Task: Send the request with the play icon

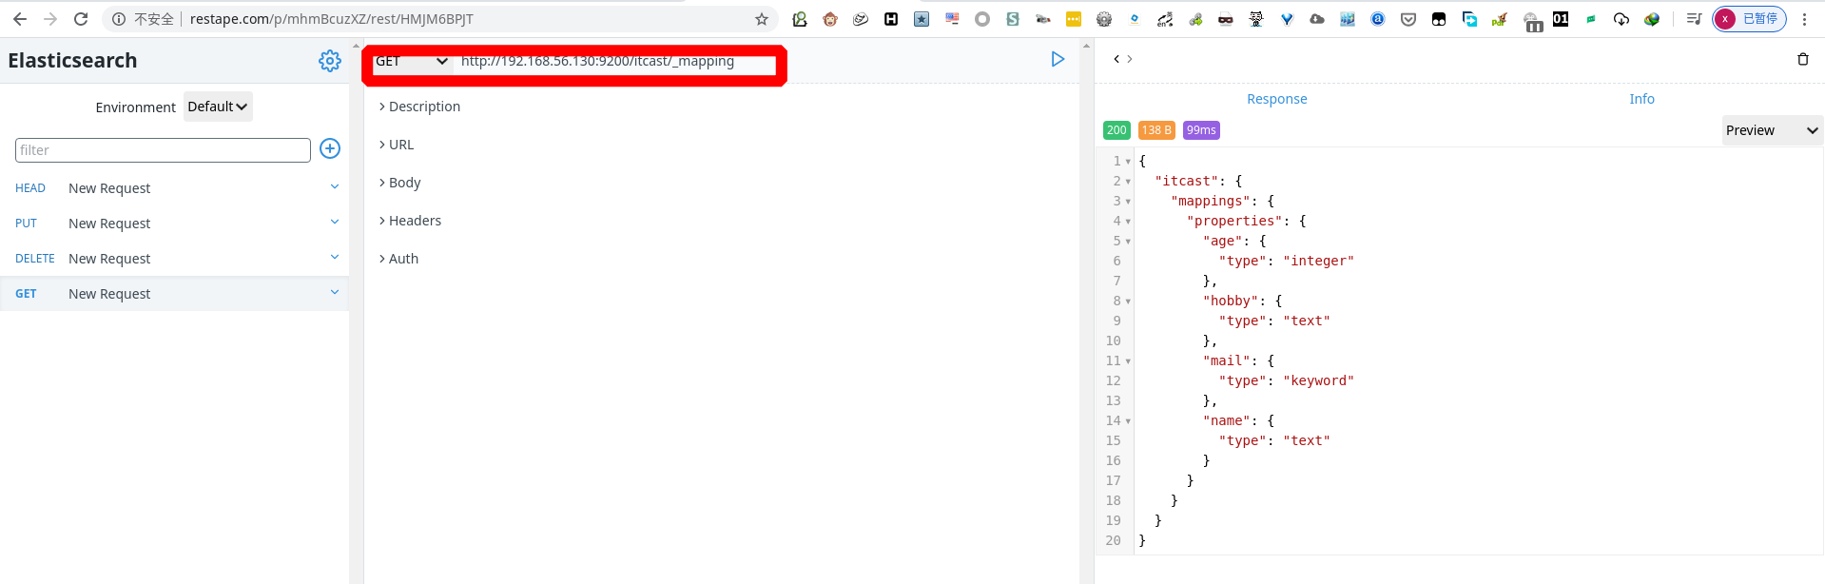Action: coord(1058,59)
